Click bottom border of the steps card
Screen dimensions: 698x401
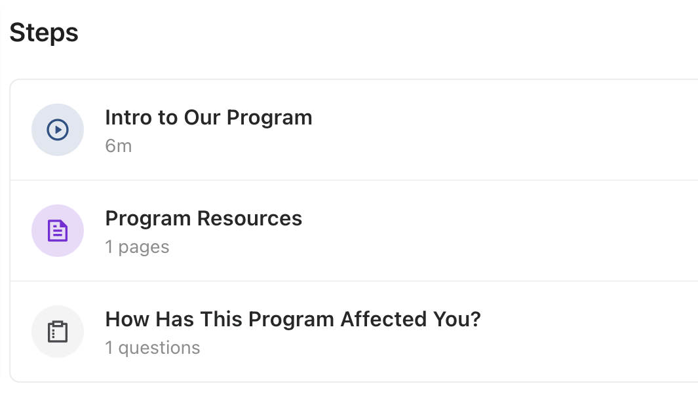click(354, 381)
